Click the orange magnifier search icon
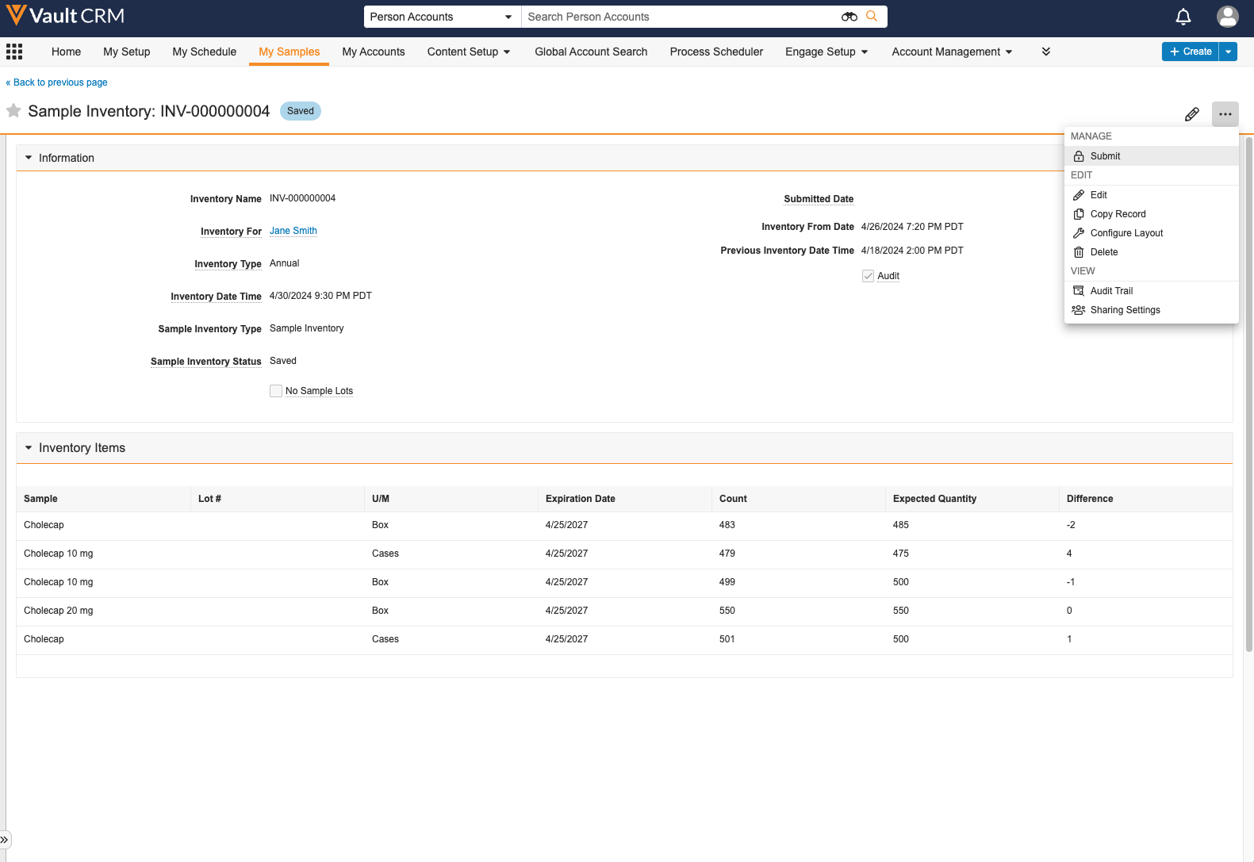This screenshot has height=862, width=1254. click(872, 17)
